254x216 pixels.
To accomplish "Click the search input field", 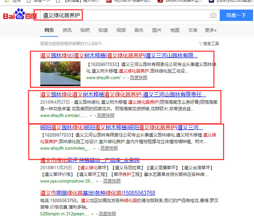I will pyautogui.click(x=123, y=16).
